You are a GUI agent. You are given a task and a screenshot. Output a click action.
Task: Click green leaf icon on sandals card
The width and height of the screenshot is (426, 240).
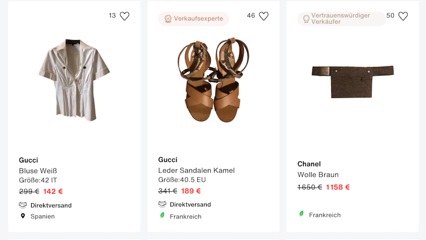(162, 215)
